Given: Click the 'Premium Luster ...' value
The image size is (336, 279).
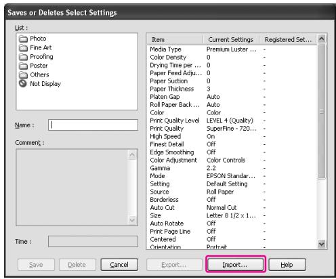Looking at the screenshot, I should pyautogui.click(x=232, y=49).
